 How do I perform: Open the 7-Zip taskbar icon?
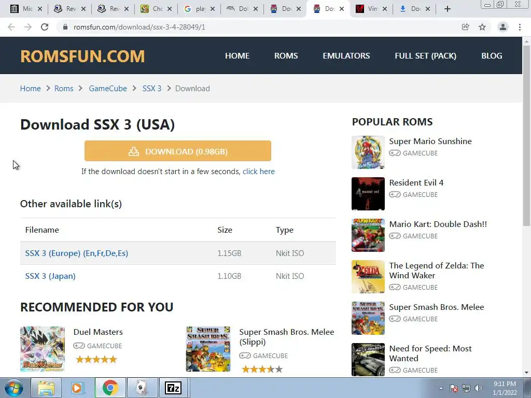(x=174, y=388)
